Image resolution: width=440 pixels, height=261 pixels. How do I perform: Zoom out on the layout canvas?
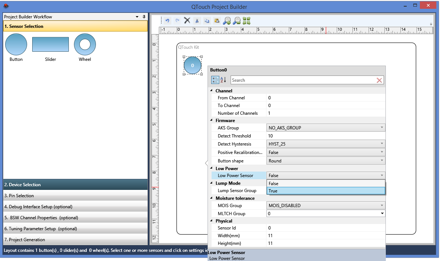(x=237, y=21)
